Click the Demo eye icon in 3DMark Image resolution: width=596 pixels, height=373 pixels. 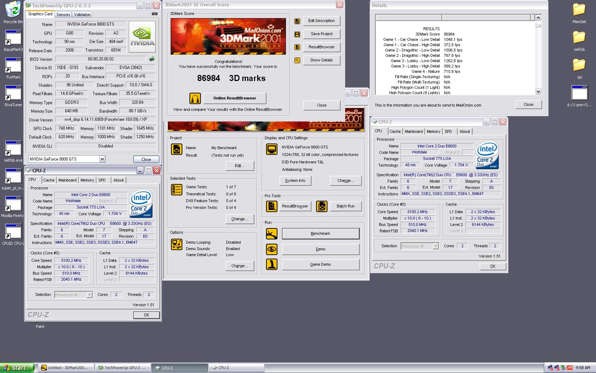coord(272,249)
